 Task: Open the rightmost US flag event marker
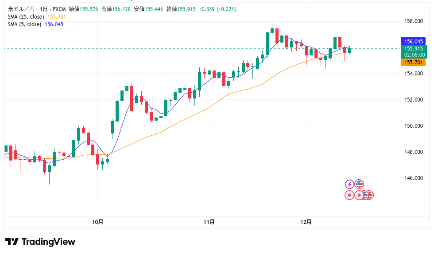click(x=370, y=195)
